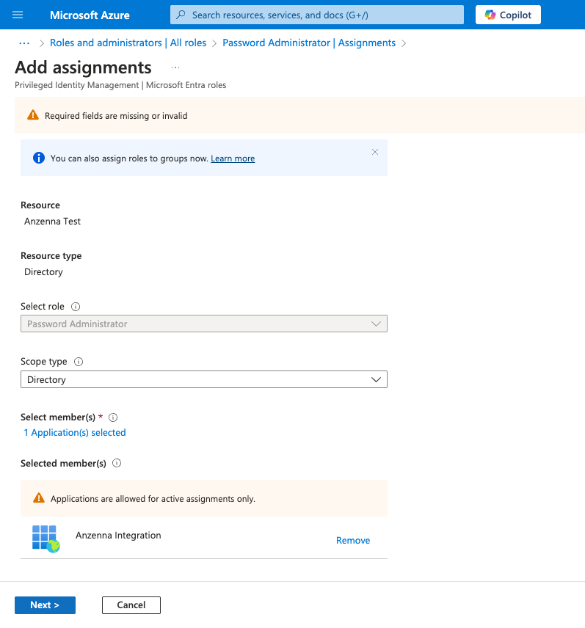The height and width of the screenshot is (628, 585).
Task: Open the hamburger portal menu
Action: pyautogui.click(x=18, y=15)
